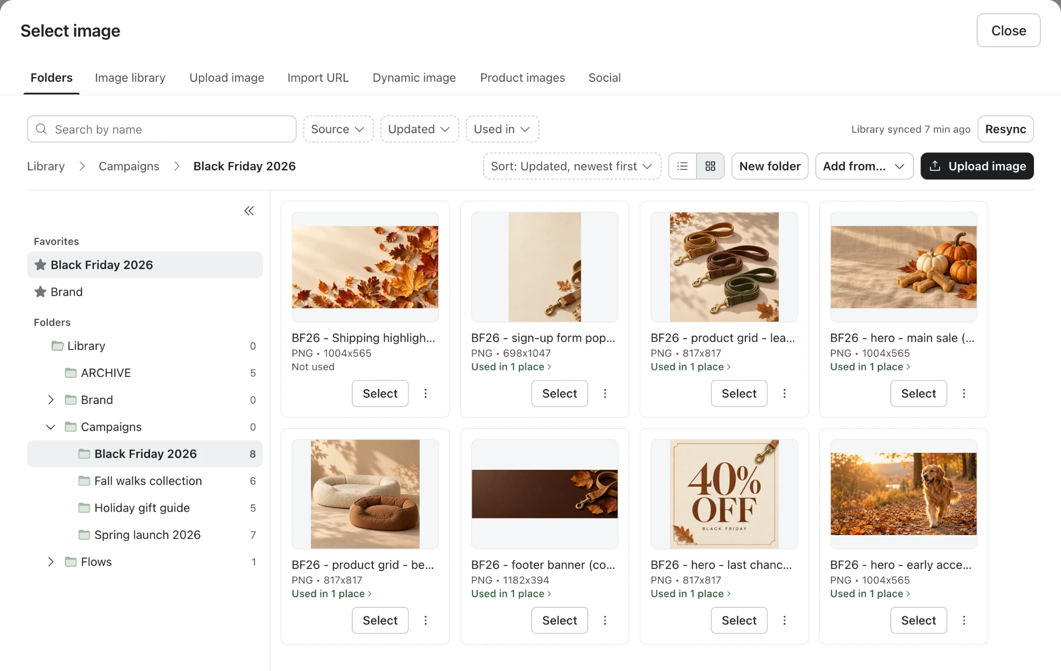Open the Updated filter dropdown
This screenshot has height=671, width=1061.
click(419, 129)
